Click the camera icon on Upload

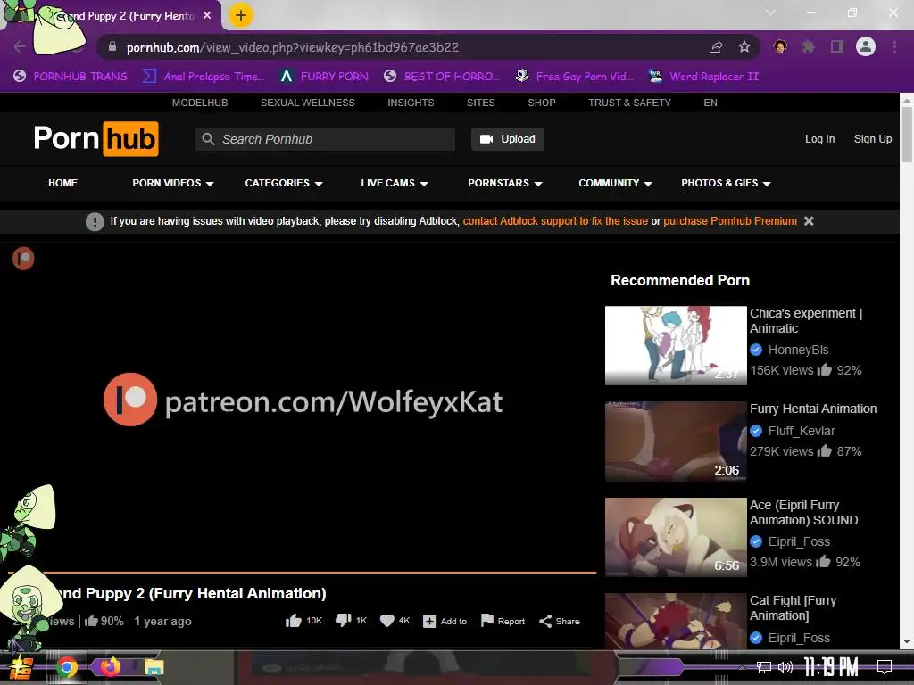[x=486, y=139]
